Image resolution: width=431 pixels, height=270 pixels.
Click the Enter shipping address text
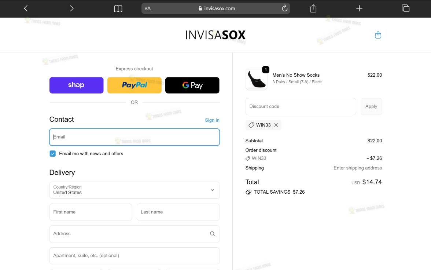[x=358, y=168]
